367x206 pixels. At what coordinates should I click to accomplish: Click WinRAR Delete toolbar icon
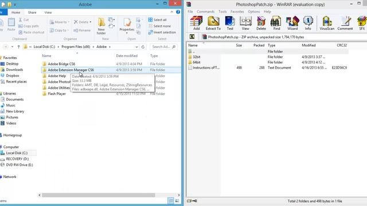[261, 23]
